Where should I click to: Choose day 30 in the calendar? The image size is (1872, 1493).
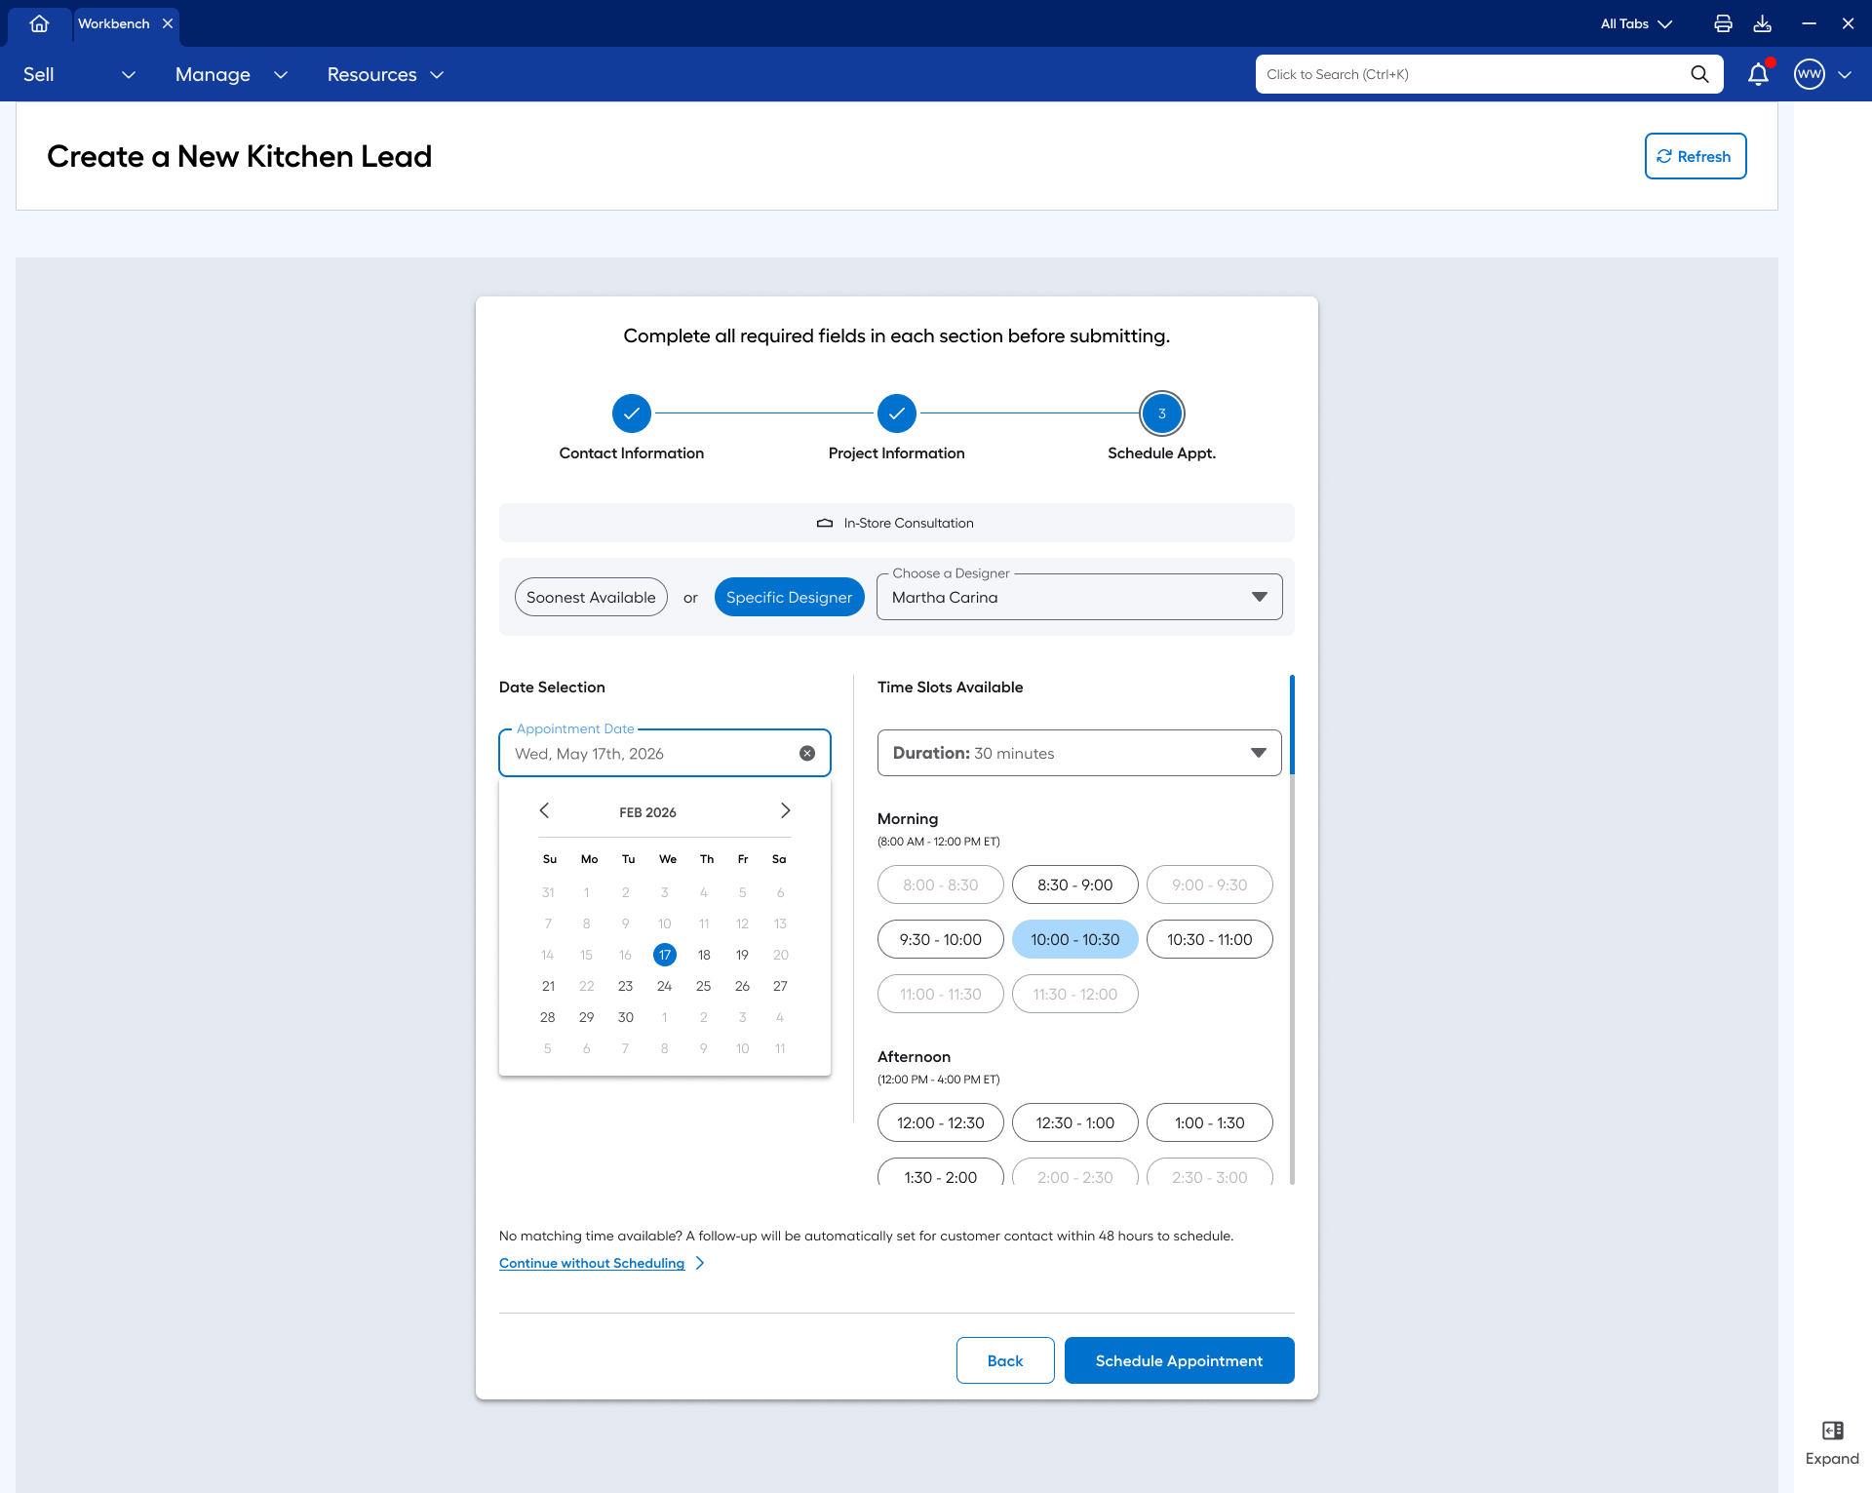pyautogui.click(x=626, y=1017)
